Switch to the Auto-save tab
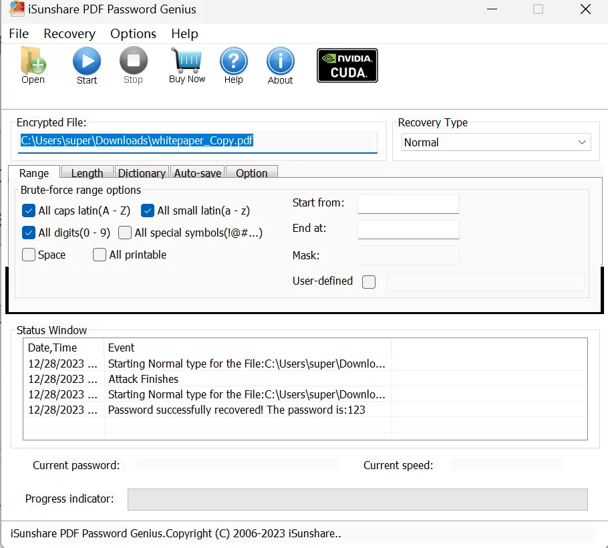The width and height of the screenshot is (608, 548). click(197, 172)
